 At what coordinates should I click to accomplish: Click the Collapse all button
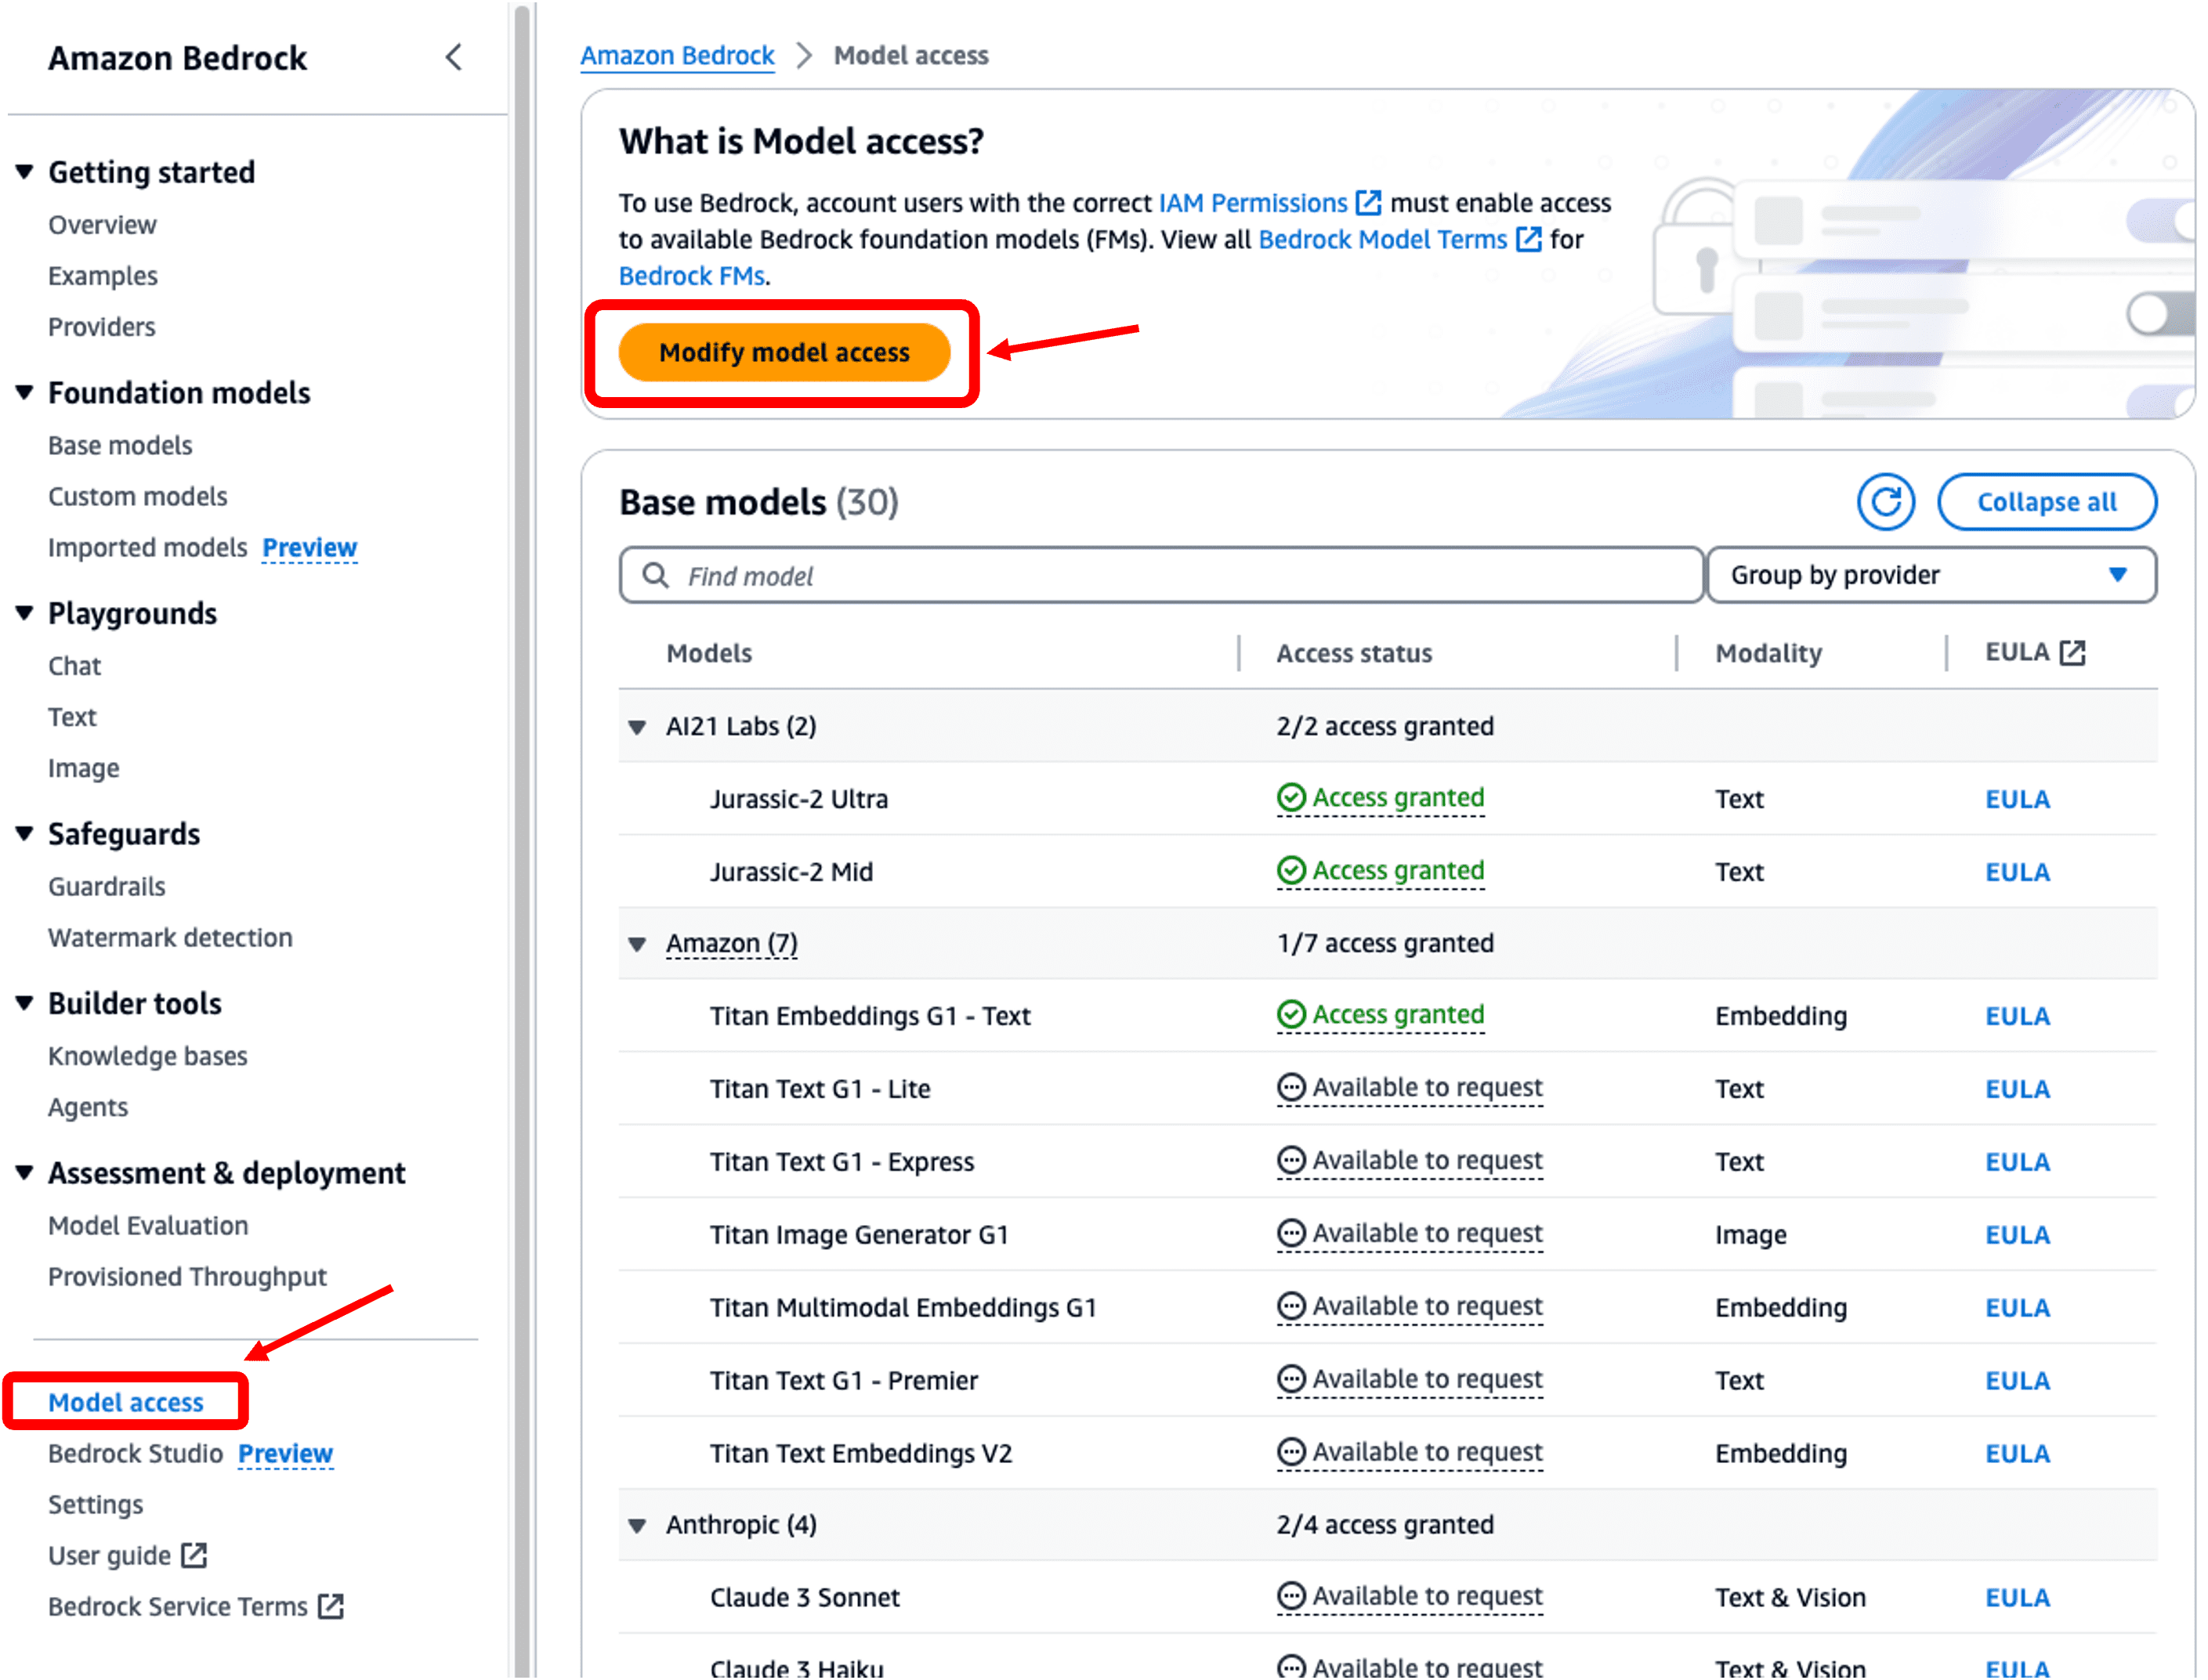[2046, 502]
